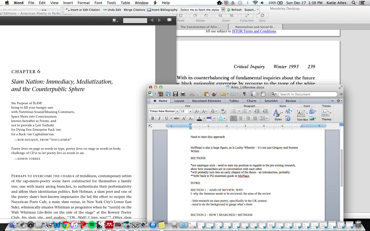Toggle Italic formatting

click(159, 118)
